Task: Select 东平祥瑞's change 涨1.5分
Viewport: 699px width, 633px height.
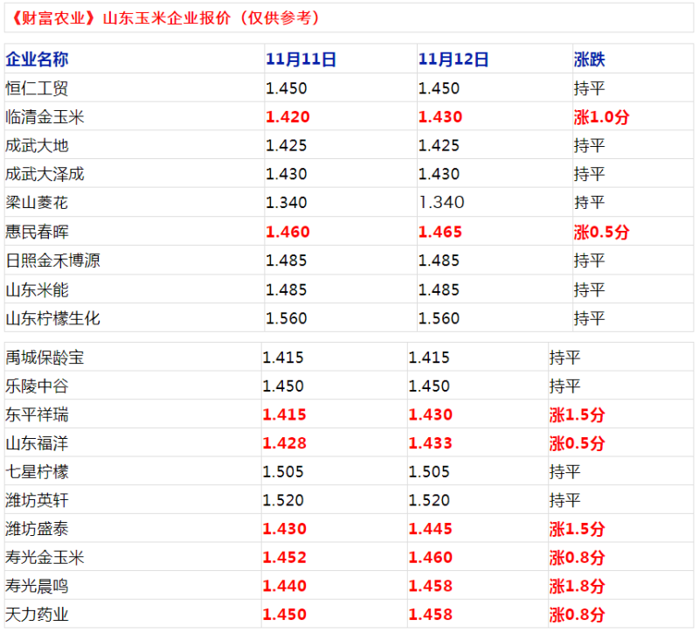Action: click(577, 414)
